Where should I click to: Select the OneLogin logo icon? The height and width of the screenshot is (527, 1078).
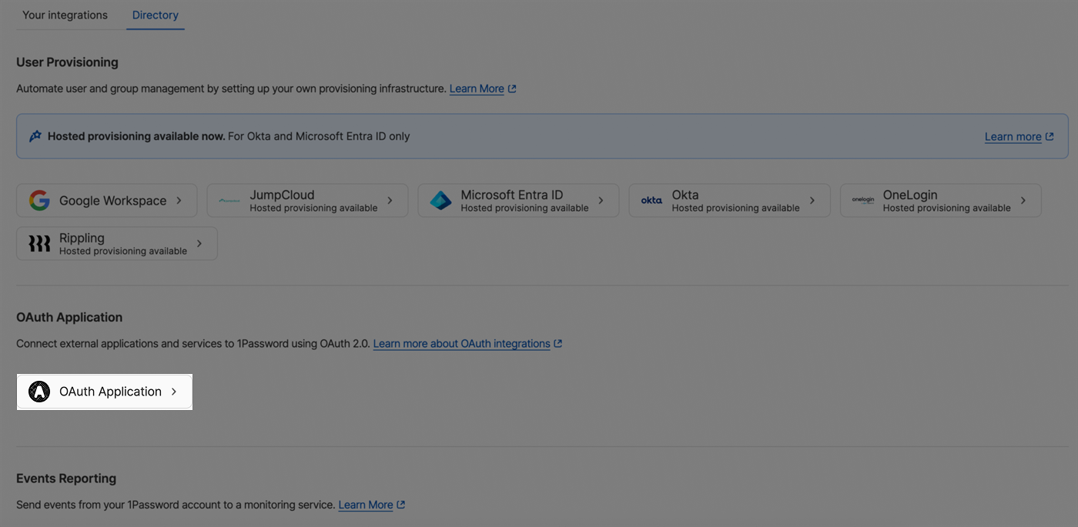[x=862, y=200]
